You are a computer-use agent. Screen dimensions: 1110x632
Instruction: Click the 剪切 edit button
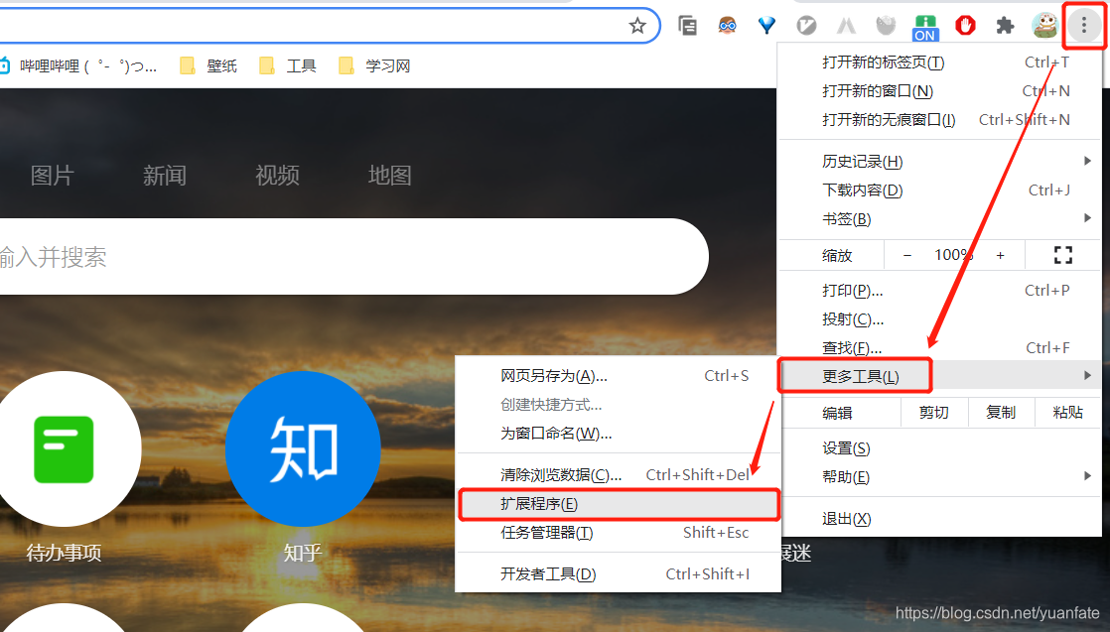(933, 413)
